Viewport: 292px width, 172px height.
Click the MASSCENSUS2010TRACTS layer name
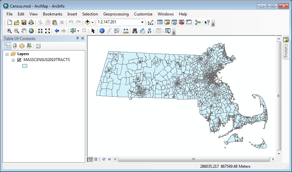click(47, 60)
